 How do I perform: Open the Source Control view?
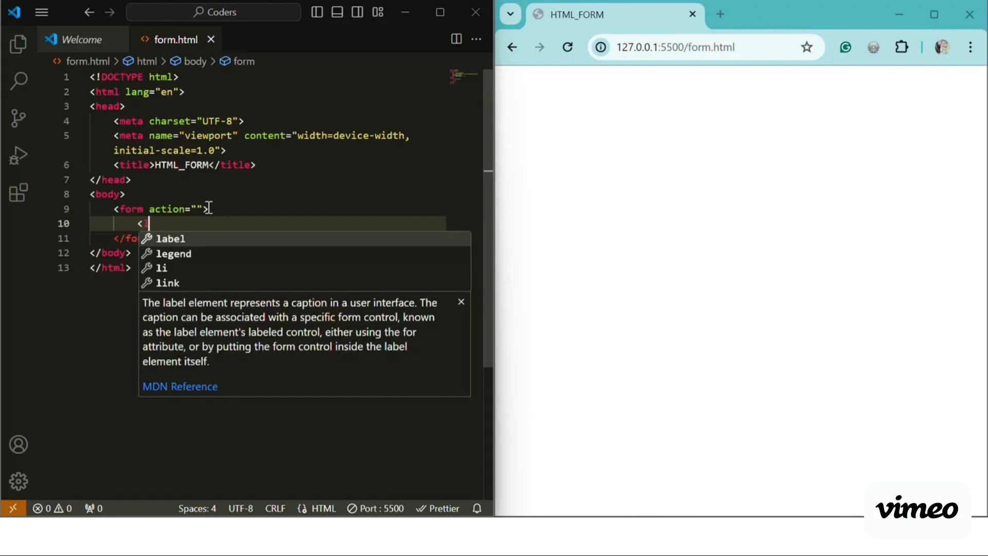[x=19, y=118]
